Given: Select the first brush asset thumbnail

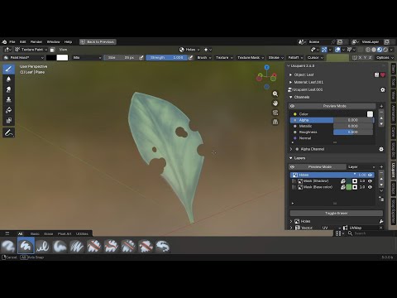Looking at the screenshot, I should 8,246.
